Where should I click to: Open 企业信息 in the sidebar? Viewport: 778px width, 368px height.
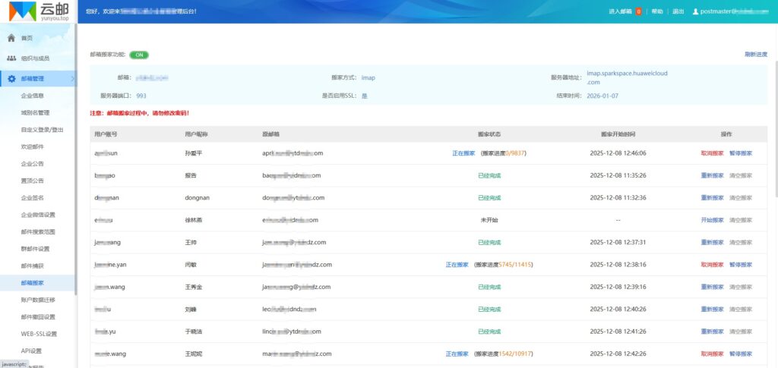pyautogui.click(x=32, y=96)
